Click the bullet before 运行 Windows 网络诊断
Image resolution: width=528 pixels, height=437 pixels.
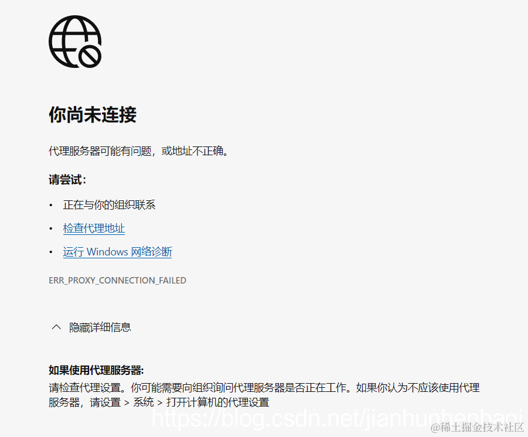click(53, 252)
